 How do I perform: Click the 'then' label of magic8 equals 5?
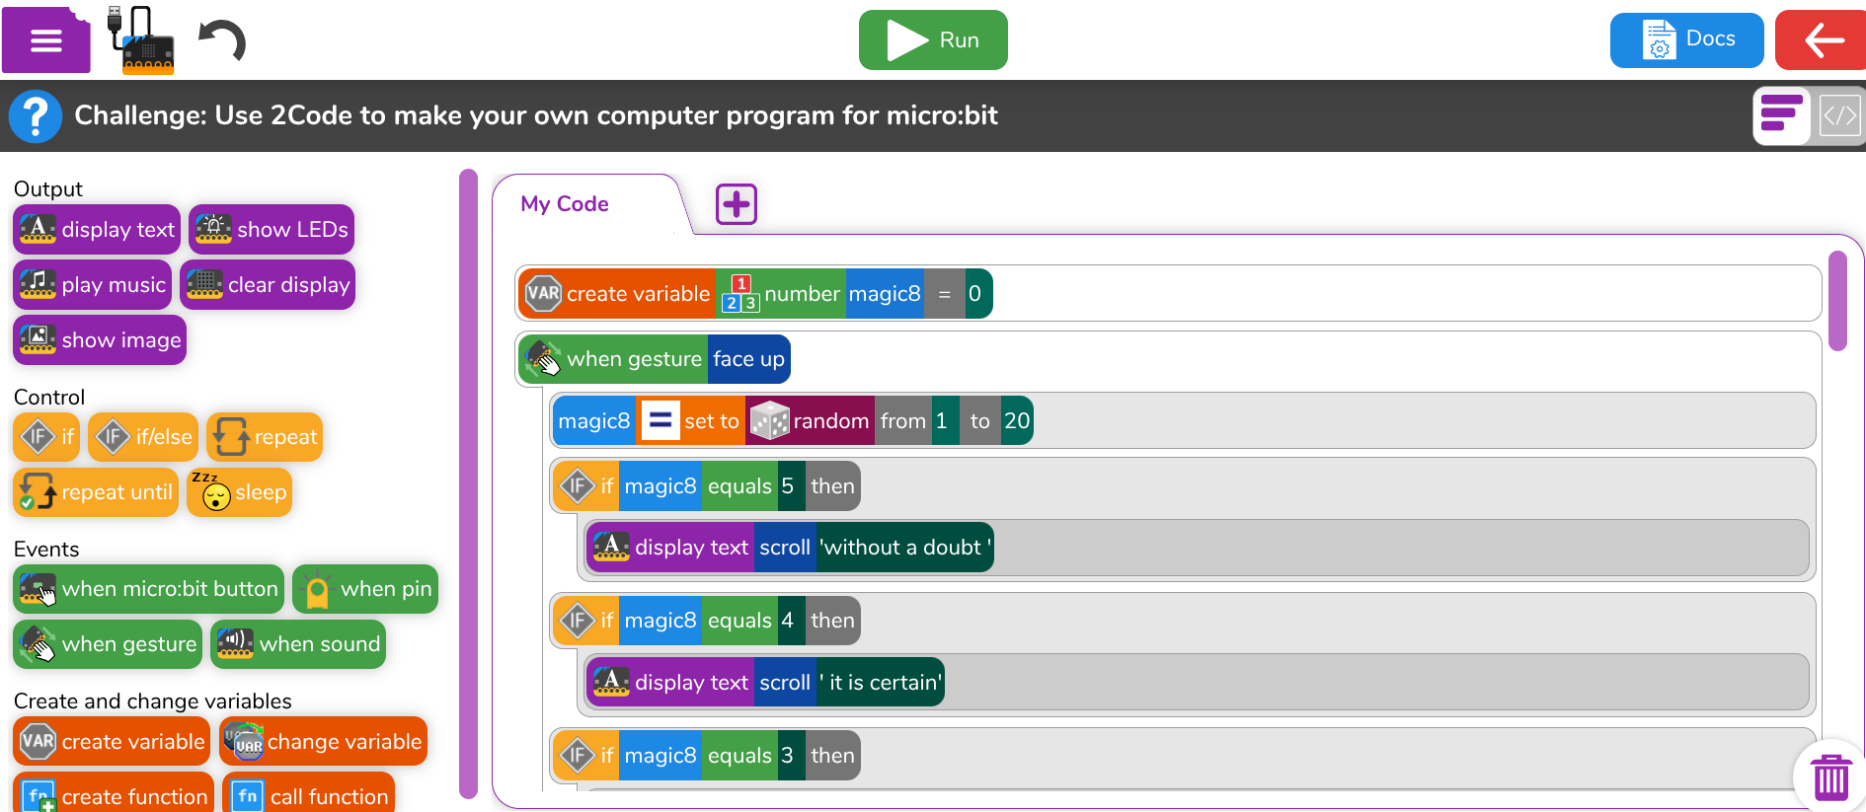point(833,486)
